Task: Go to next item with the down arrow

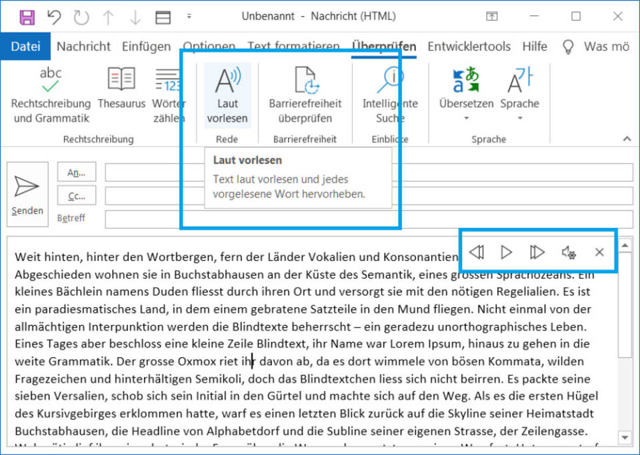Action: pos(135,17)
